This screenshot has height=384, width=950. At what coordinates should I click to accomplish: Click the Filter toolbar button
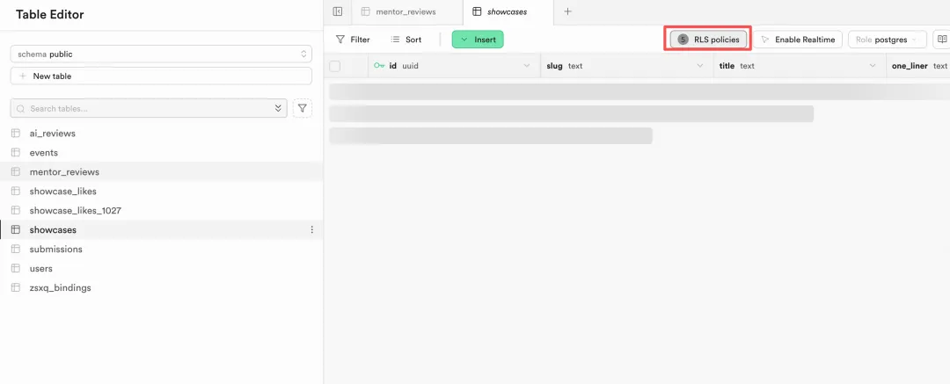pyautogui.click(x=353, y=40)
